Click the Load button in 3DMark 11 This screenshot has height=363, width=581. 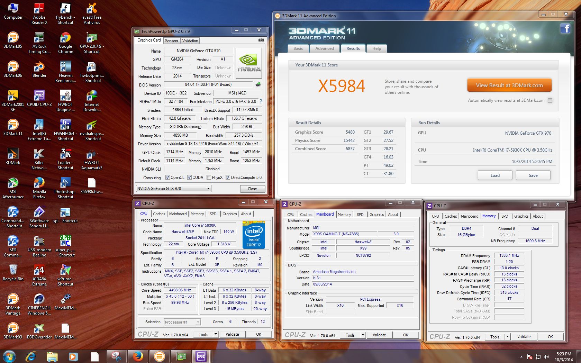(495, 175)
